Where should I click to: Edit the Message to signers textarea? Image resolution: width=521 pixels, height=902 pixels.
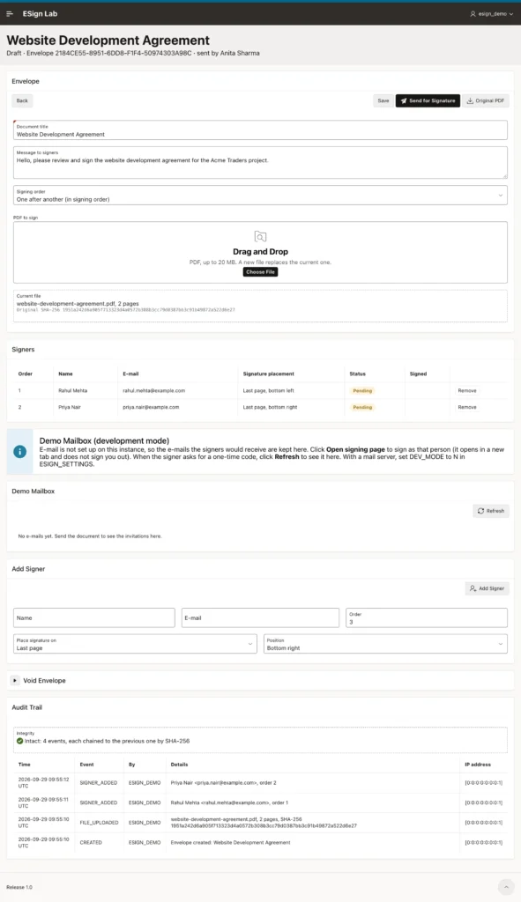(260, 162)
